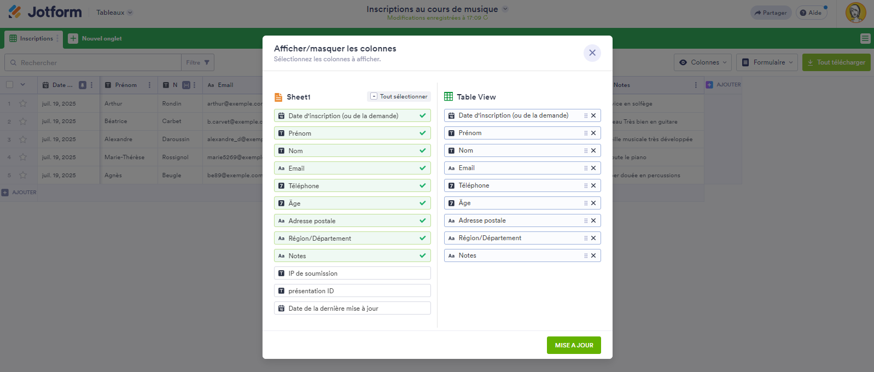Open the Tableaux dropdown
874x372 pixels.
114,13
